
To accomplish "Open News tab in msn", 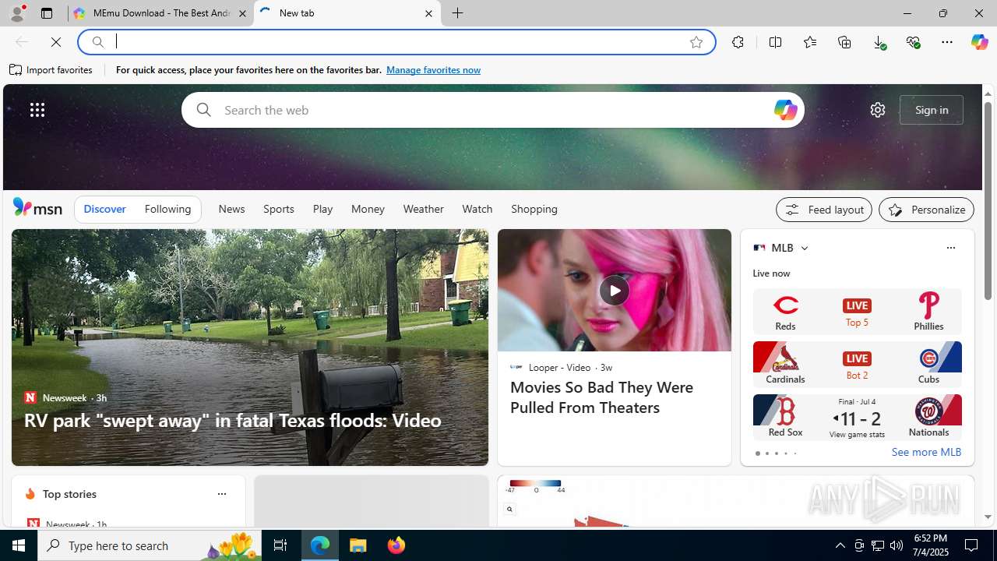I will coord(231,209).
